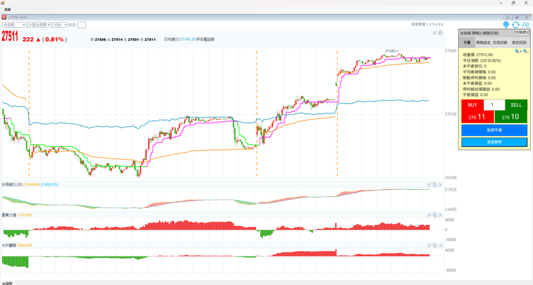Click the order quantity input field

pos(494,105)
